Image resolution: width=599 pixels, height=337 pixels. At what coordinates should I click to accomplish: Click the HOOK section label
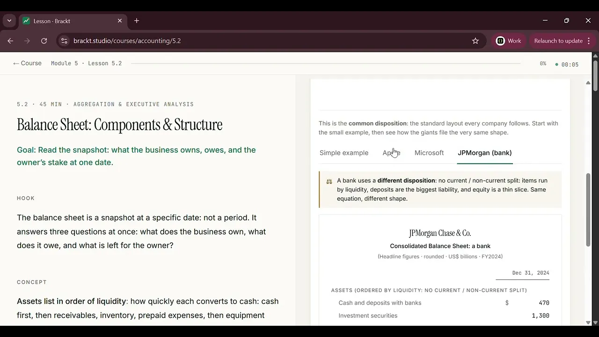[x=26, y=198]
